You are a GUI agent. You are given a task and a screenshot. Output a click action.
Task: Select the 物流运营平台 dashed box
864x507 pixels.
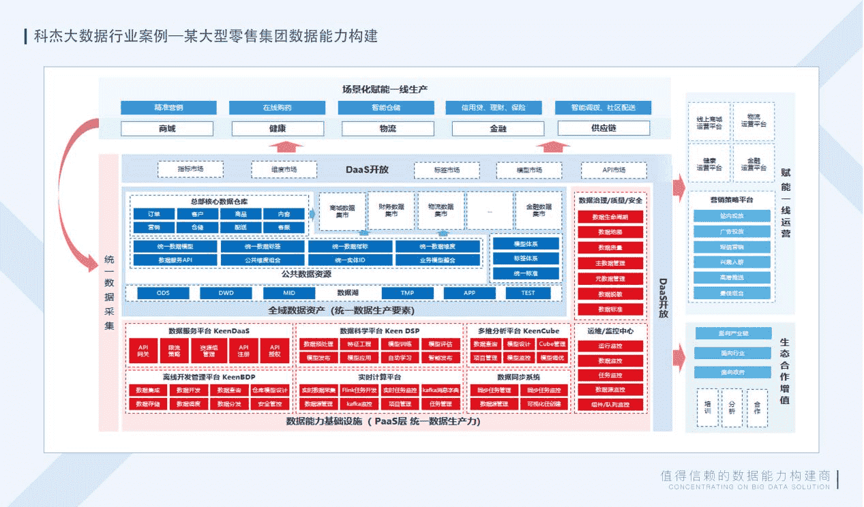coord(754,121)
